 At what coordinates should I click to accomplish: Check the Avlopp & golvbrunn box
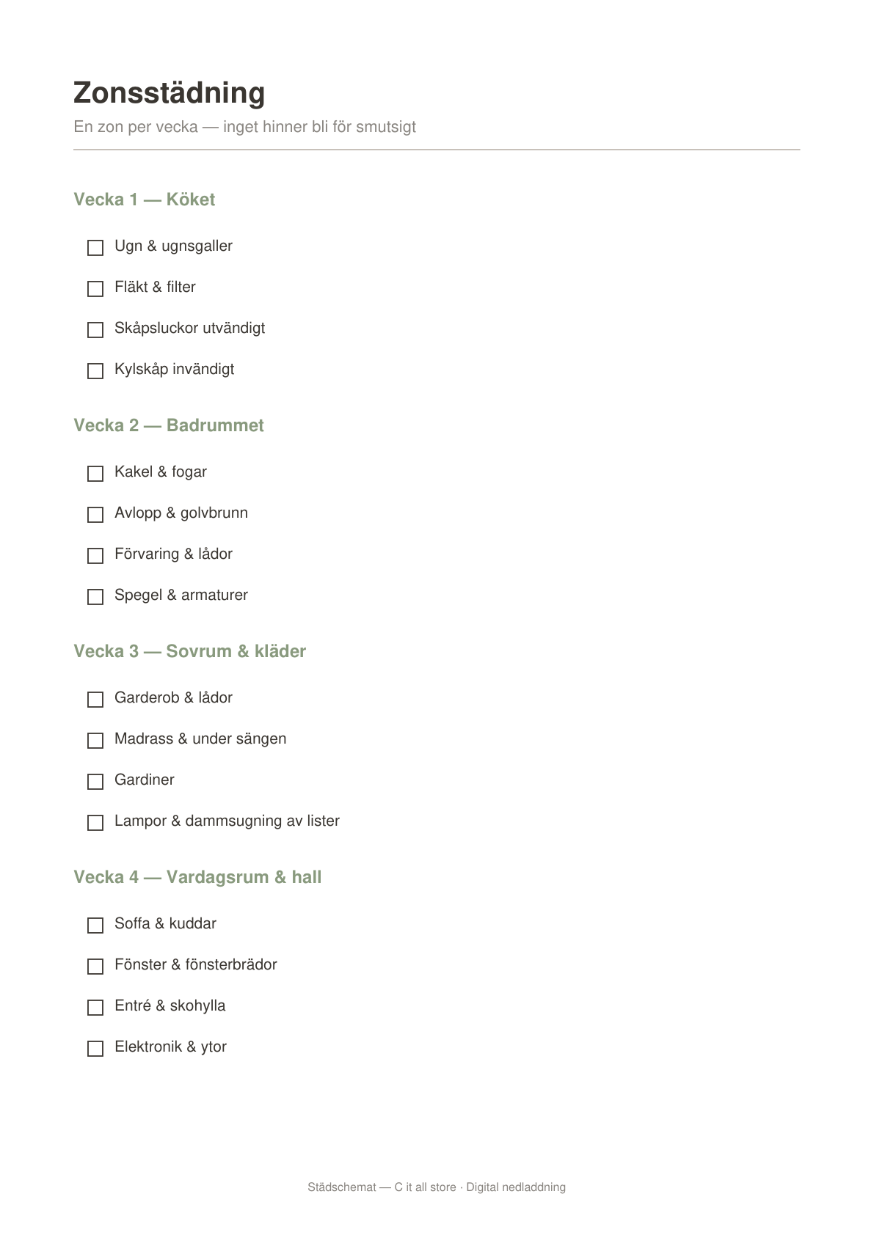[95, 515]
